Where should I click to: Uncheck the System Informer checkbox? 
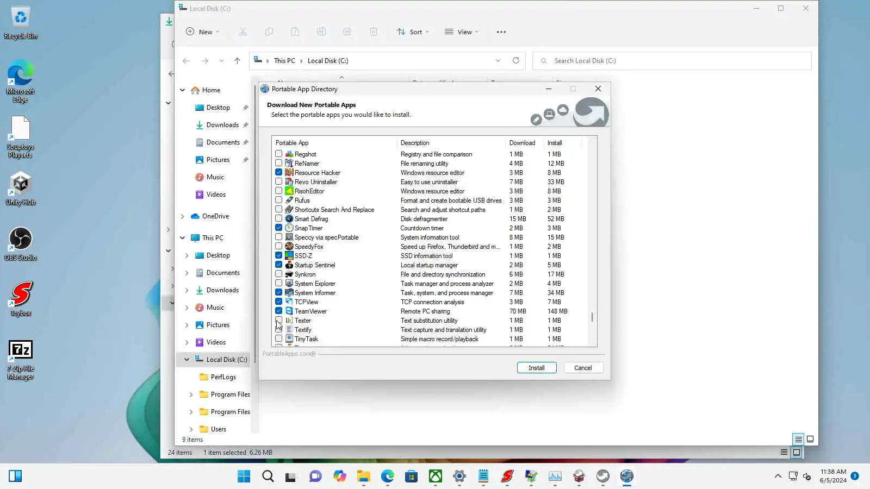[x=279, y=293]
